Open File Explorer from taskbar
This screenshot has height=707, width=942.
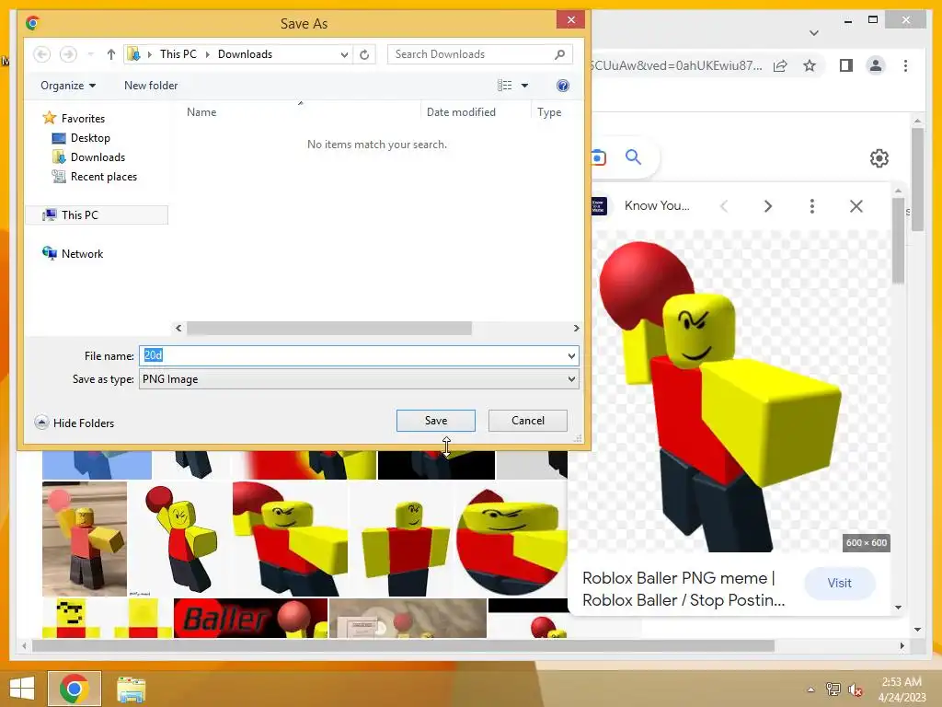click(x=131, y=689)
